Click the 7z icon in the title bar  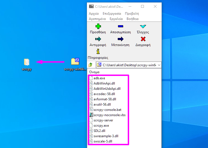click(91, 6)
